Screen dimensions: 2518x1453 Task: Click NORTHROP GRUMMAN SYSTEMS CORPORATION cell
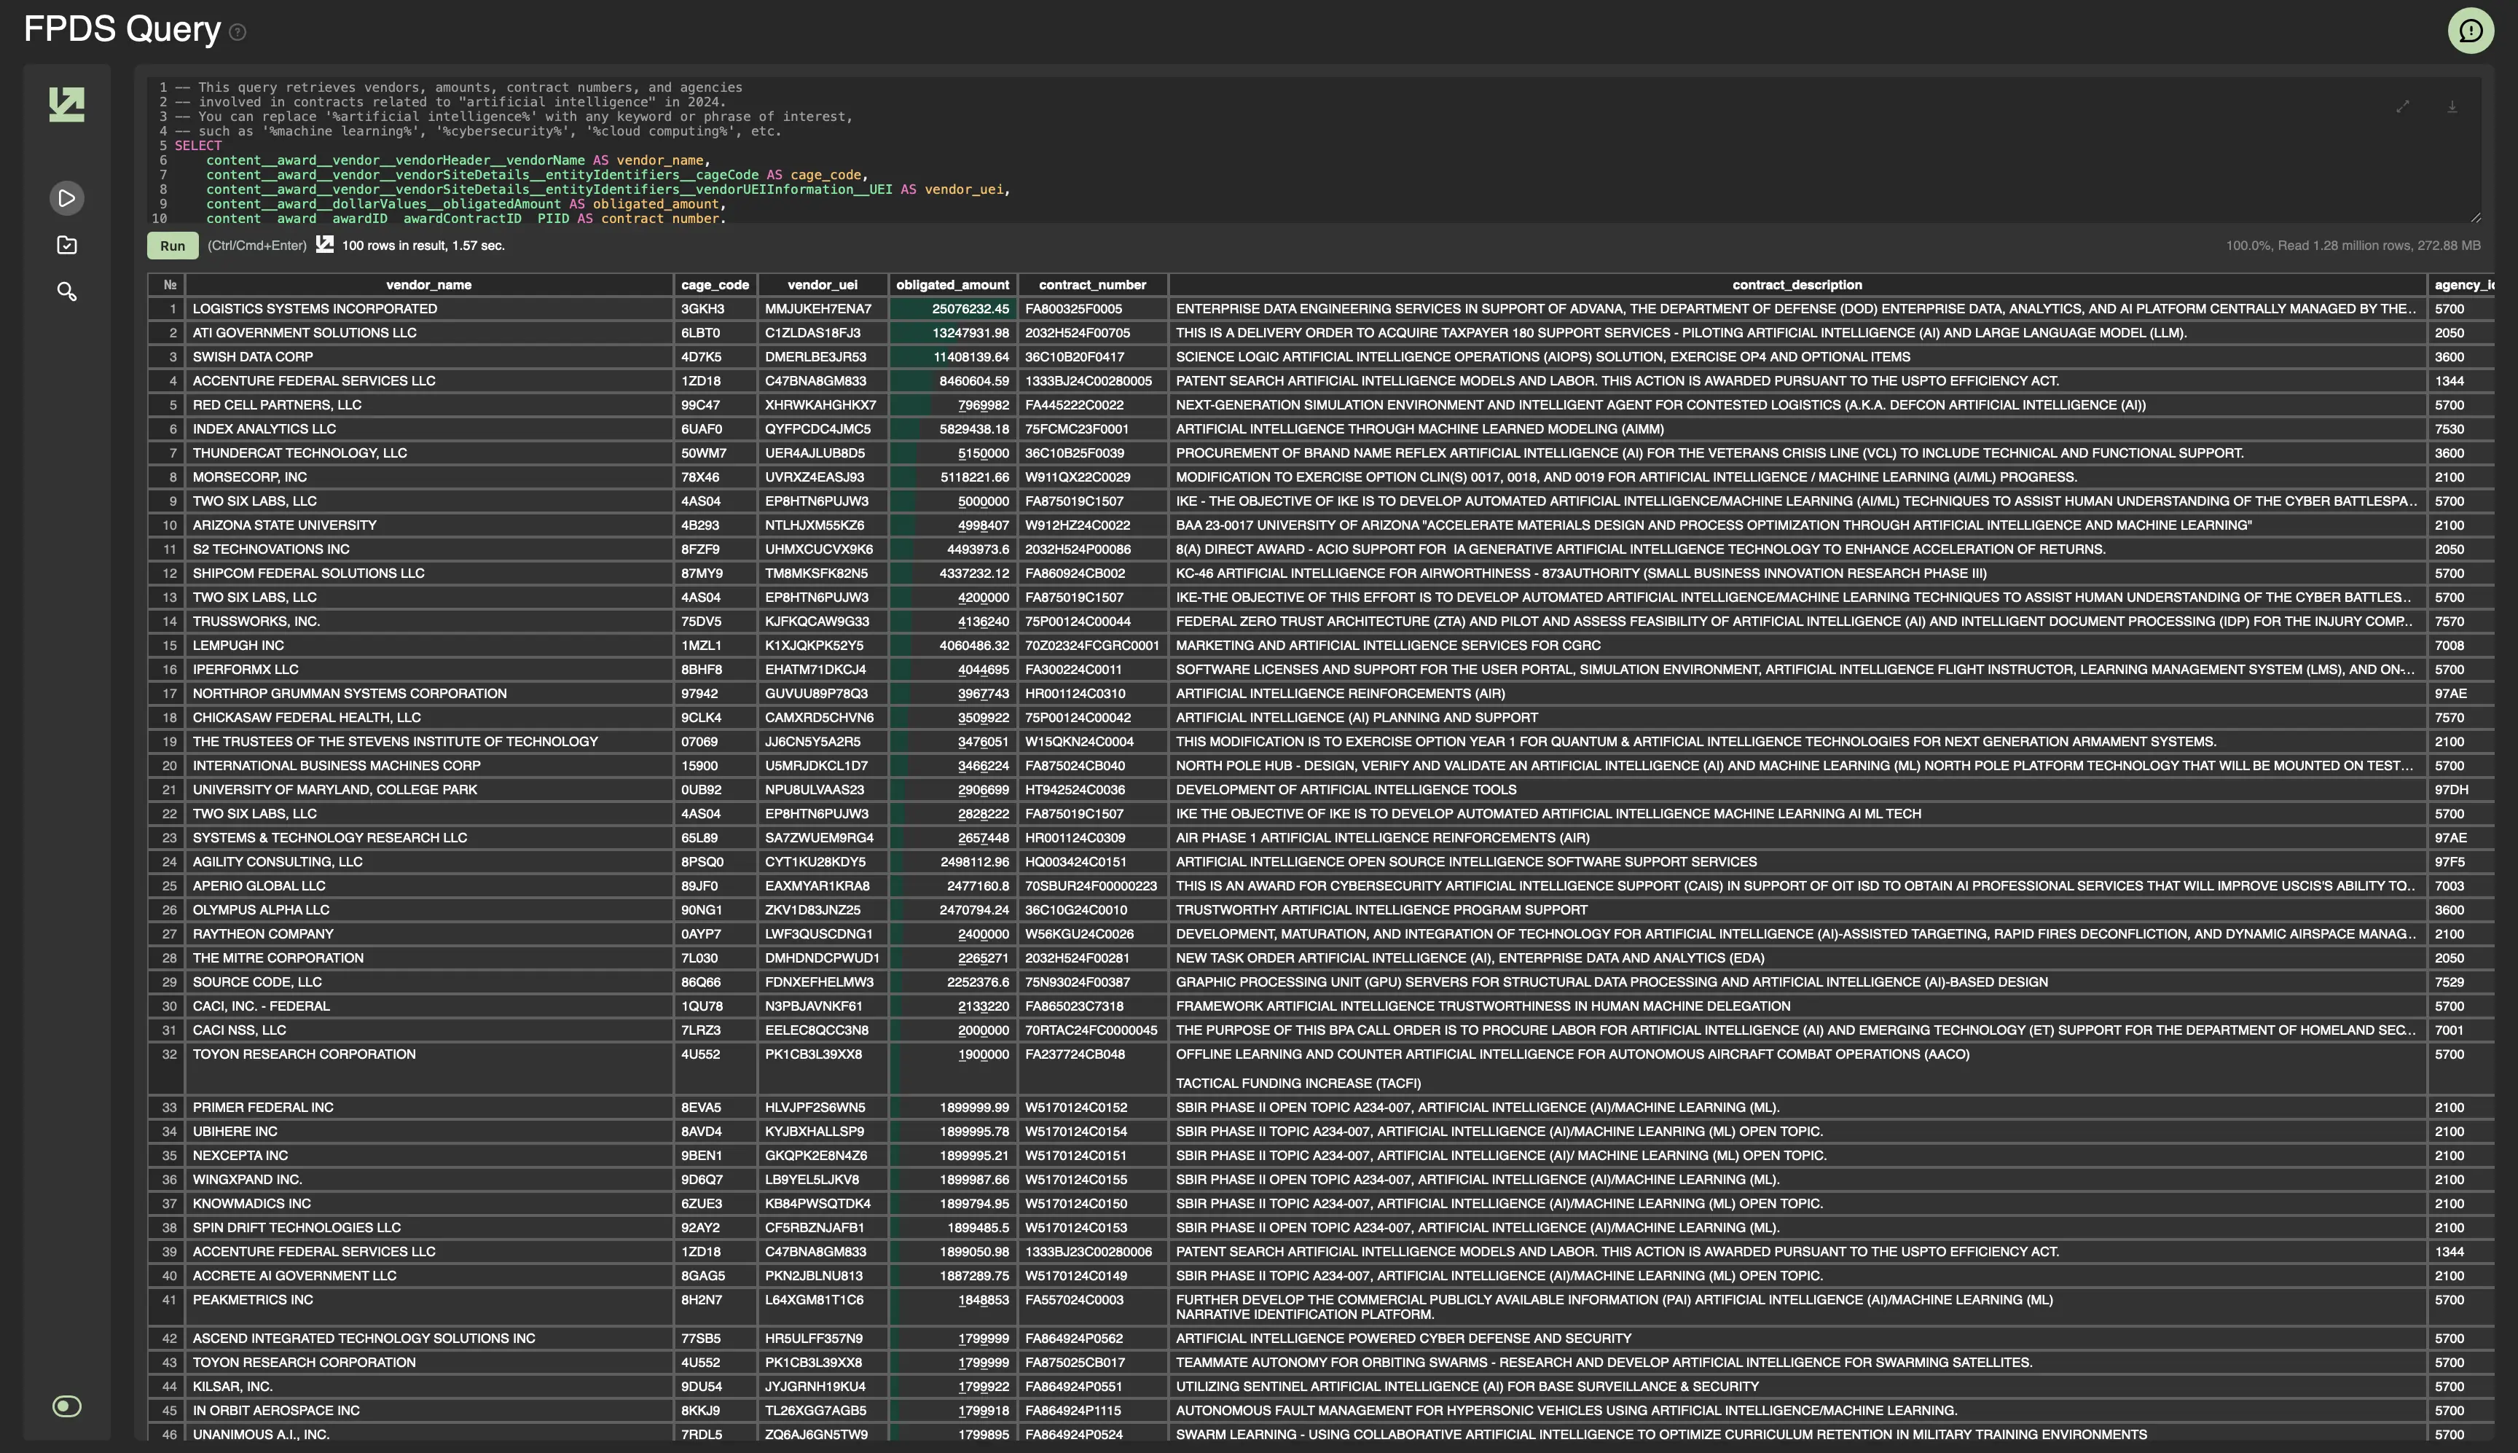tap(429, 694)
